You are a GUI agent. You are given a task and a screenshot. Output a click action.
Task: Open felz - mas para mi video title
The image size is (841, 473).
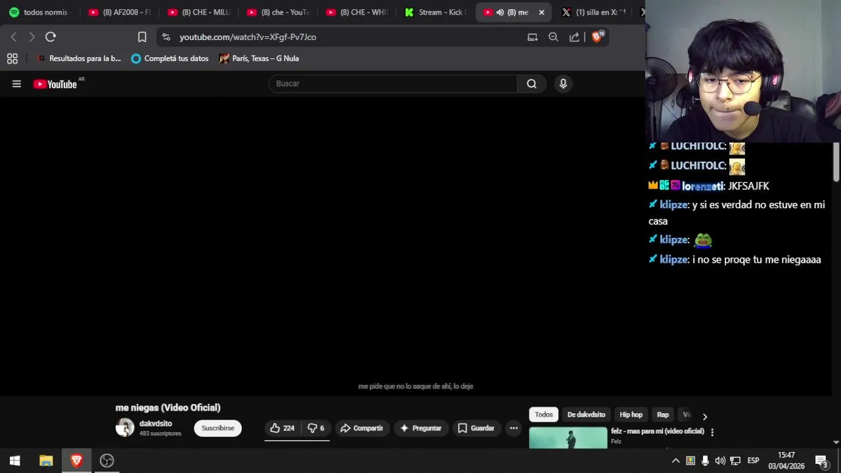click(658, 432)
